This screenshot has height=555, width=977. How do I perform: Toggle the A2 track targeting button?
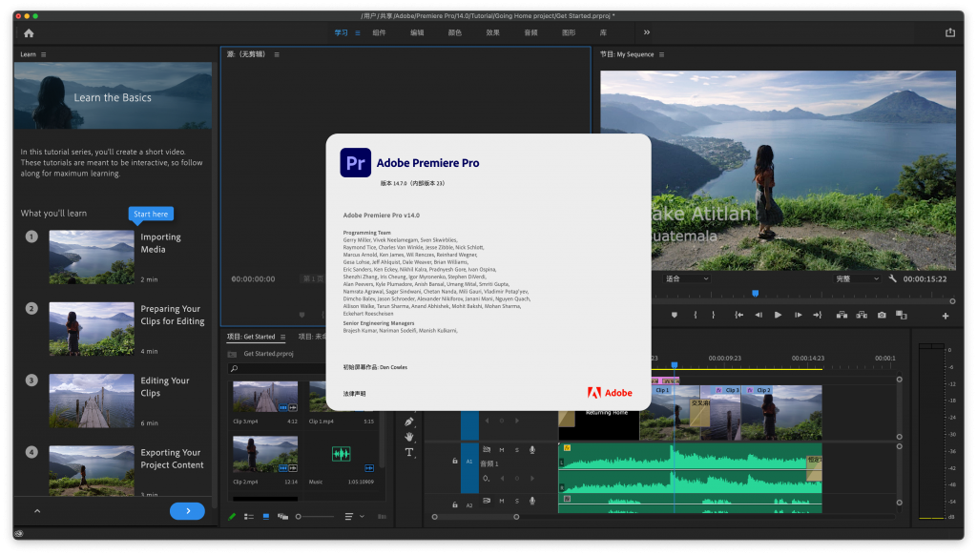click(469, 505)
